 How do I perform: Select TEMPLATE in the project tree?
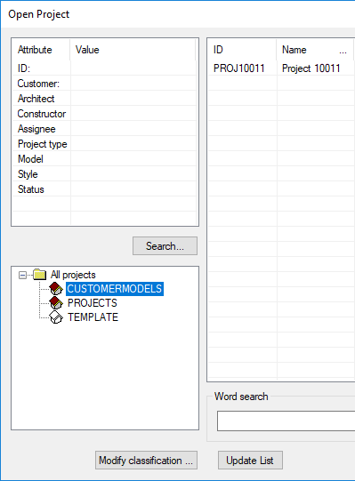click(93, 317)
